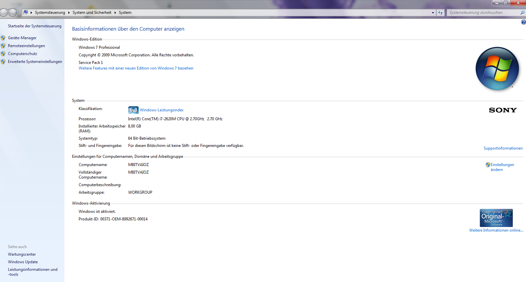Image resolution: width=526 pixels, height=282 pixels.
Task: Click the Original Microsoft Software badge
Action: tap(496, 218)
